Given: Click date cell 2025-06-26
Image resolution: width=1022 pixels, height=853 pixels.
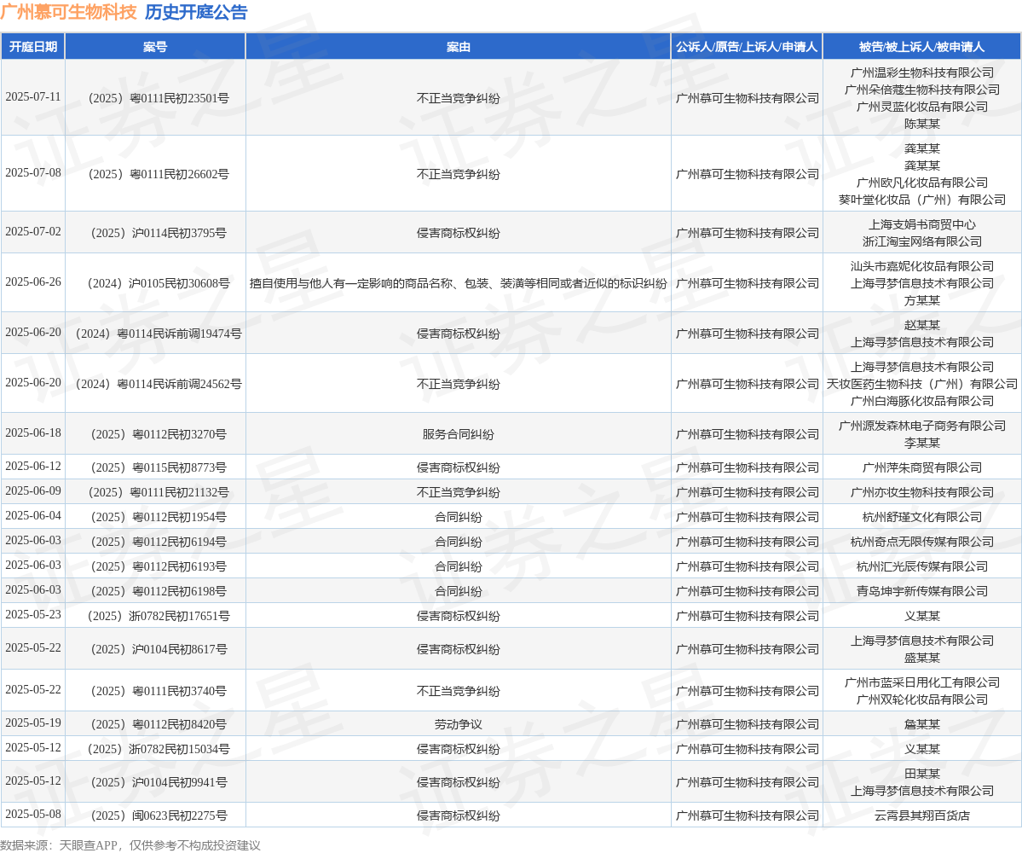Looking at the screenshot, I should 33,281.
